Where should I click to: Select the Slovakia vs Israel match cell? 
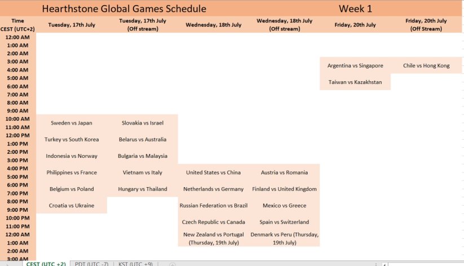pyautogui.click(x=143, y=123)
